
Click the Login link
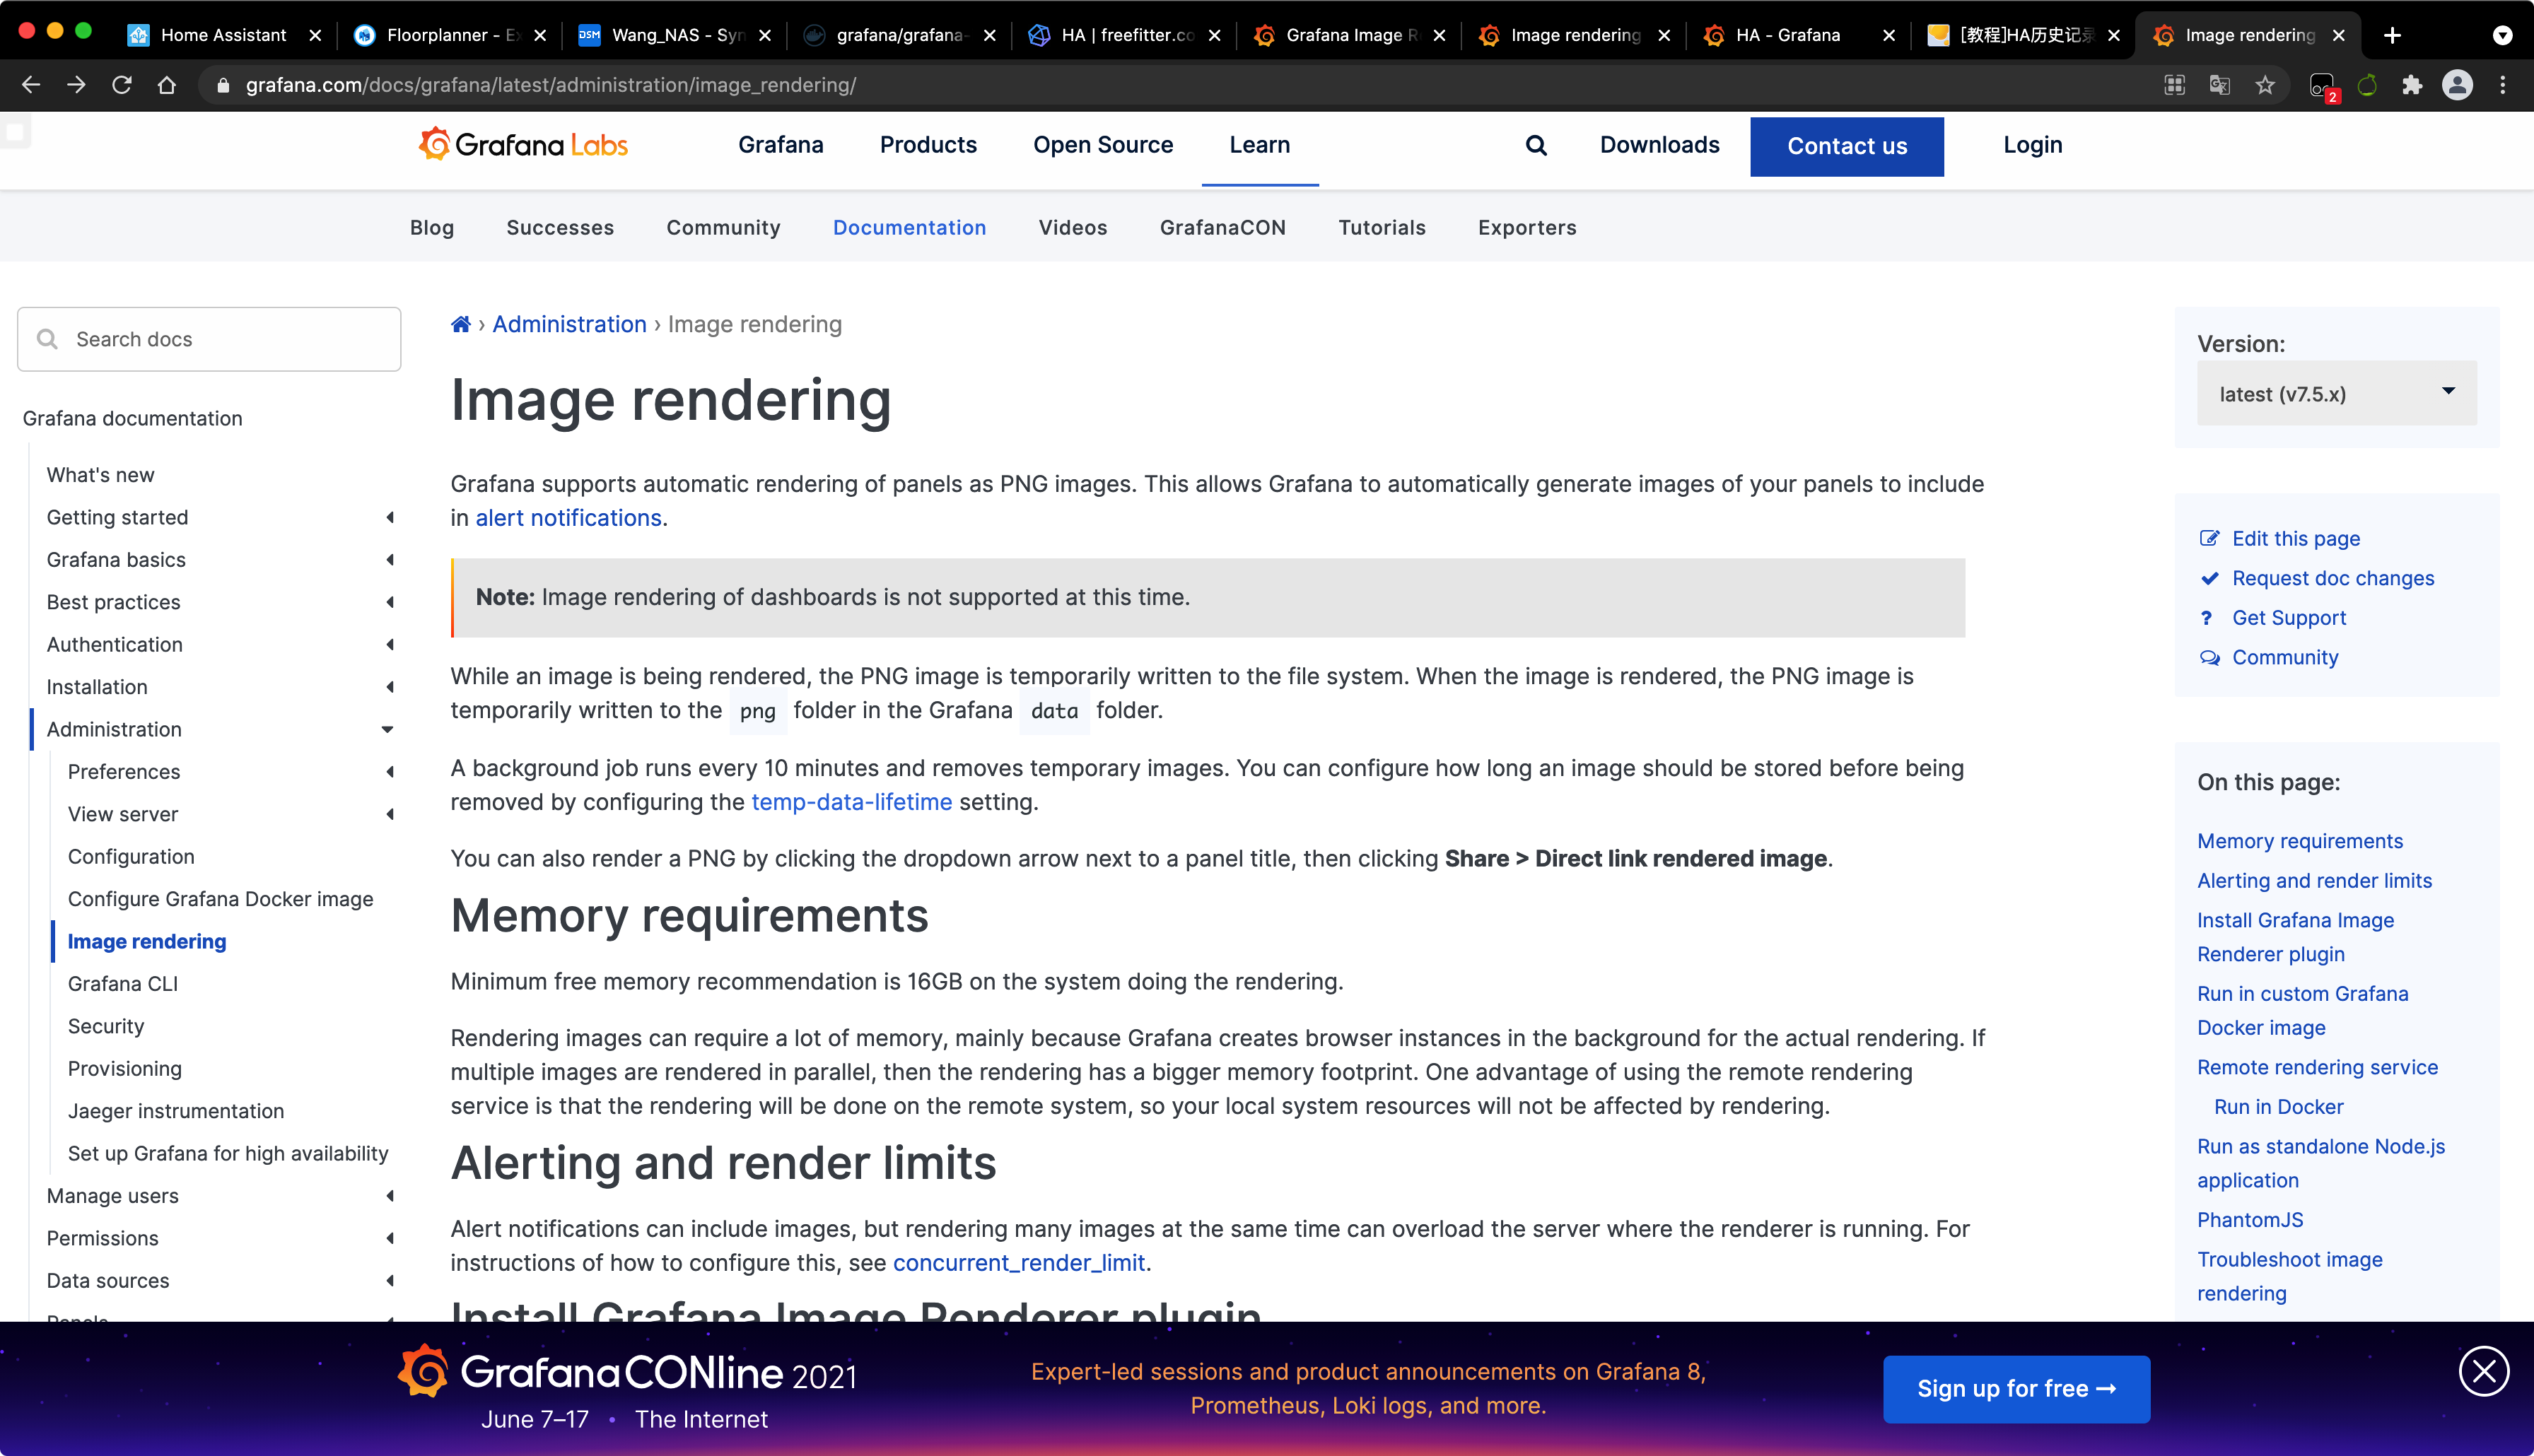tap(2033, 145)
